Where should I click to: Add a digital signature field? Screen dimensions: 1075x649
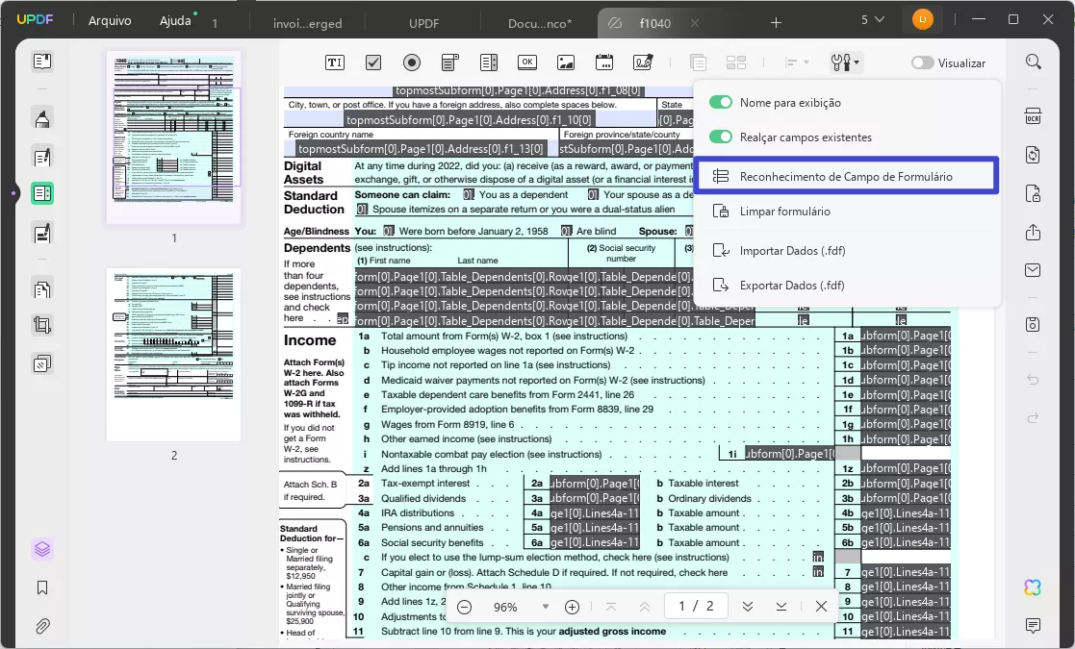[643, 62]
